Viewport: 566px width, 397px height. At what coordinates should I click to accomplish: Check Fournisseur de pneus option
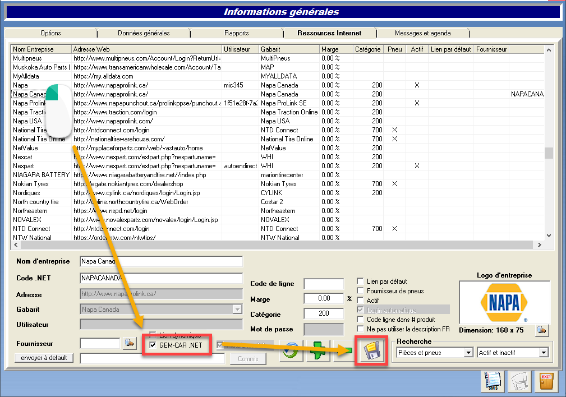click(x=360, y=290)
